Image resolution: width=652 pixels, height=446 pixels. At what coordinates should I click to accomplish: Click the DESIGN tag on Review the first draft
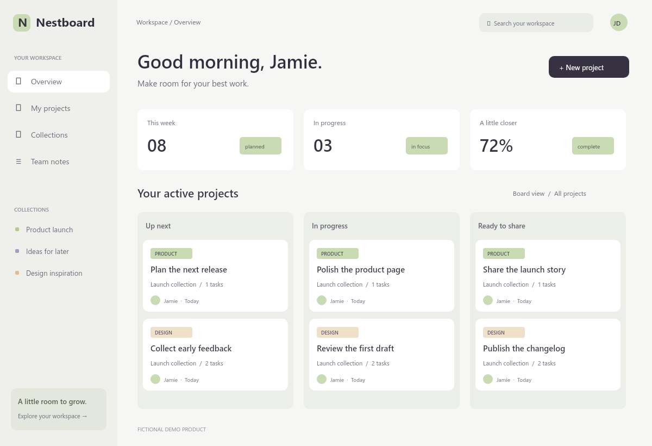point(337,332)
